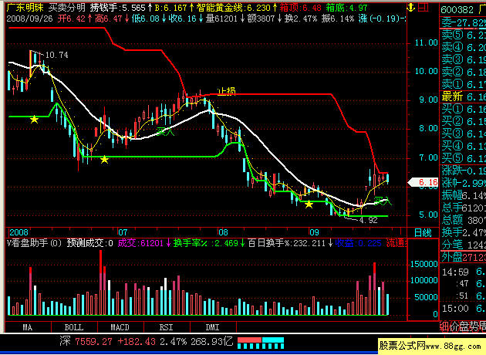Click the 买① bid row

tap(463, 109)
